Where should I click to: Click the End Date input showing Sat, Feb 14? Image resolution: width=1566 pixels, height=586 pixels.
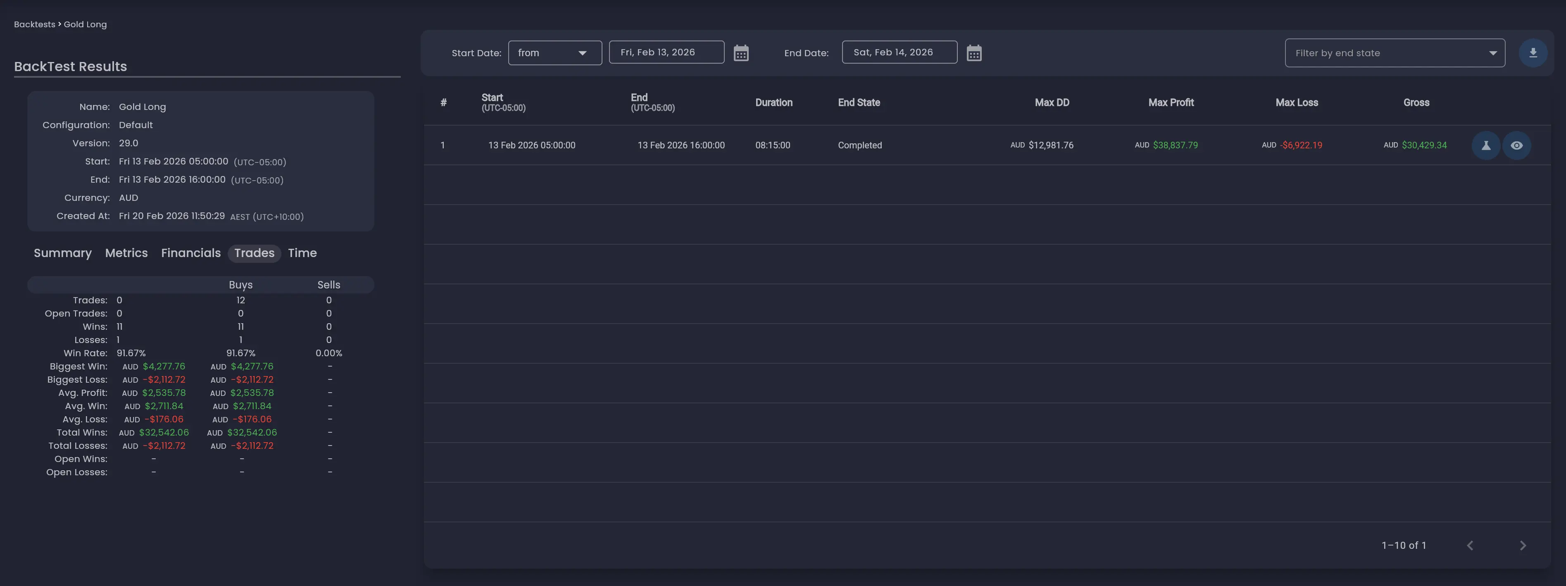(x=899, y=52)
